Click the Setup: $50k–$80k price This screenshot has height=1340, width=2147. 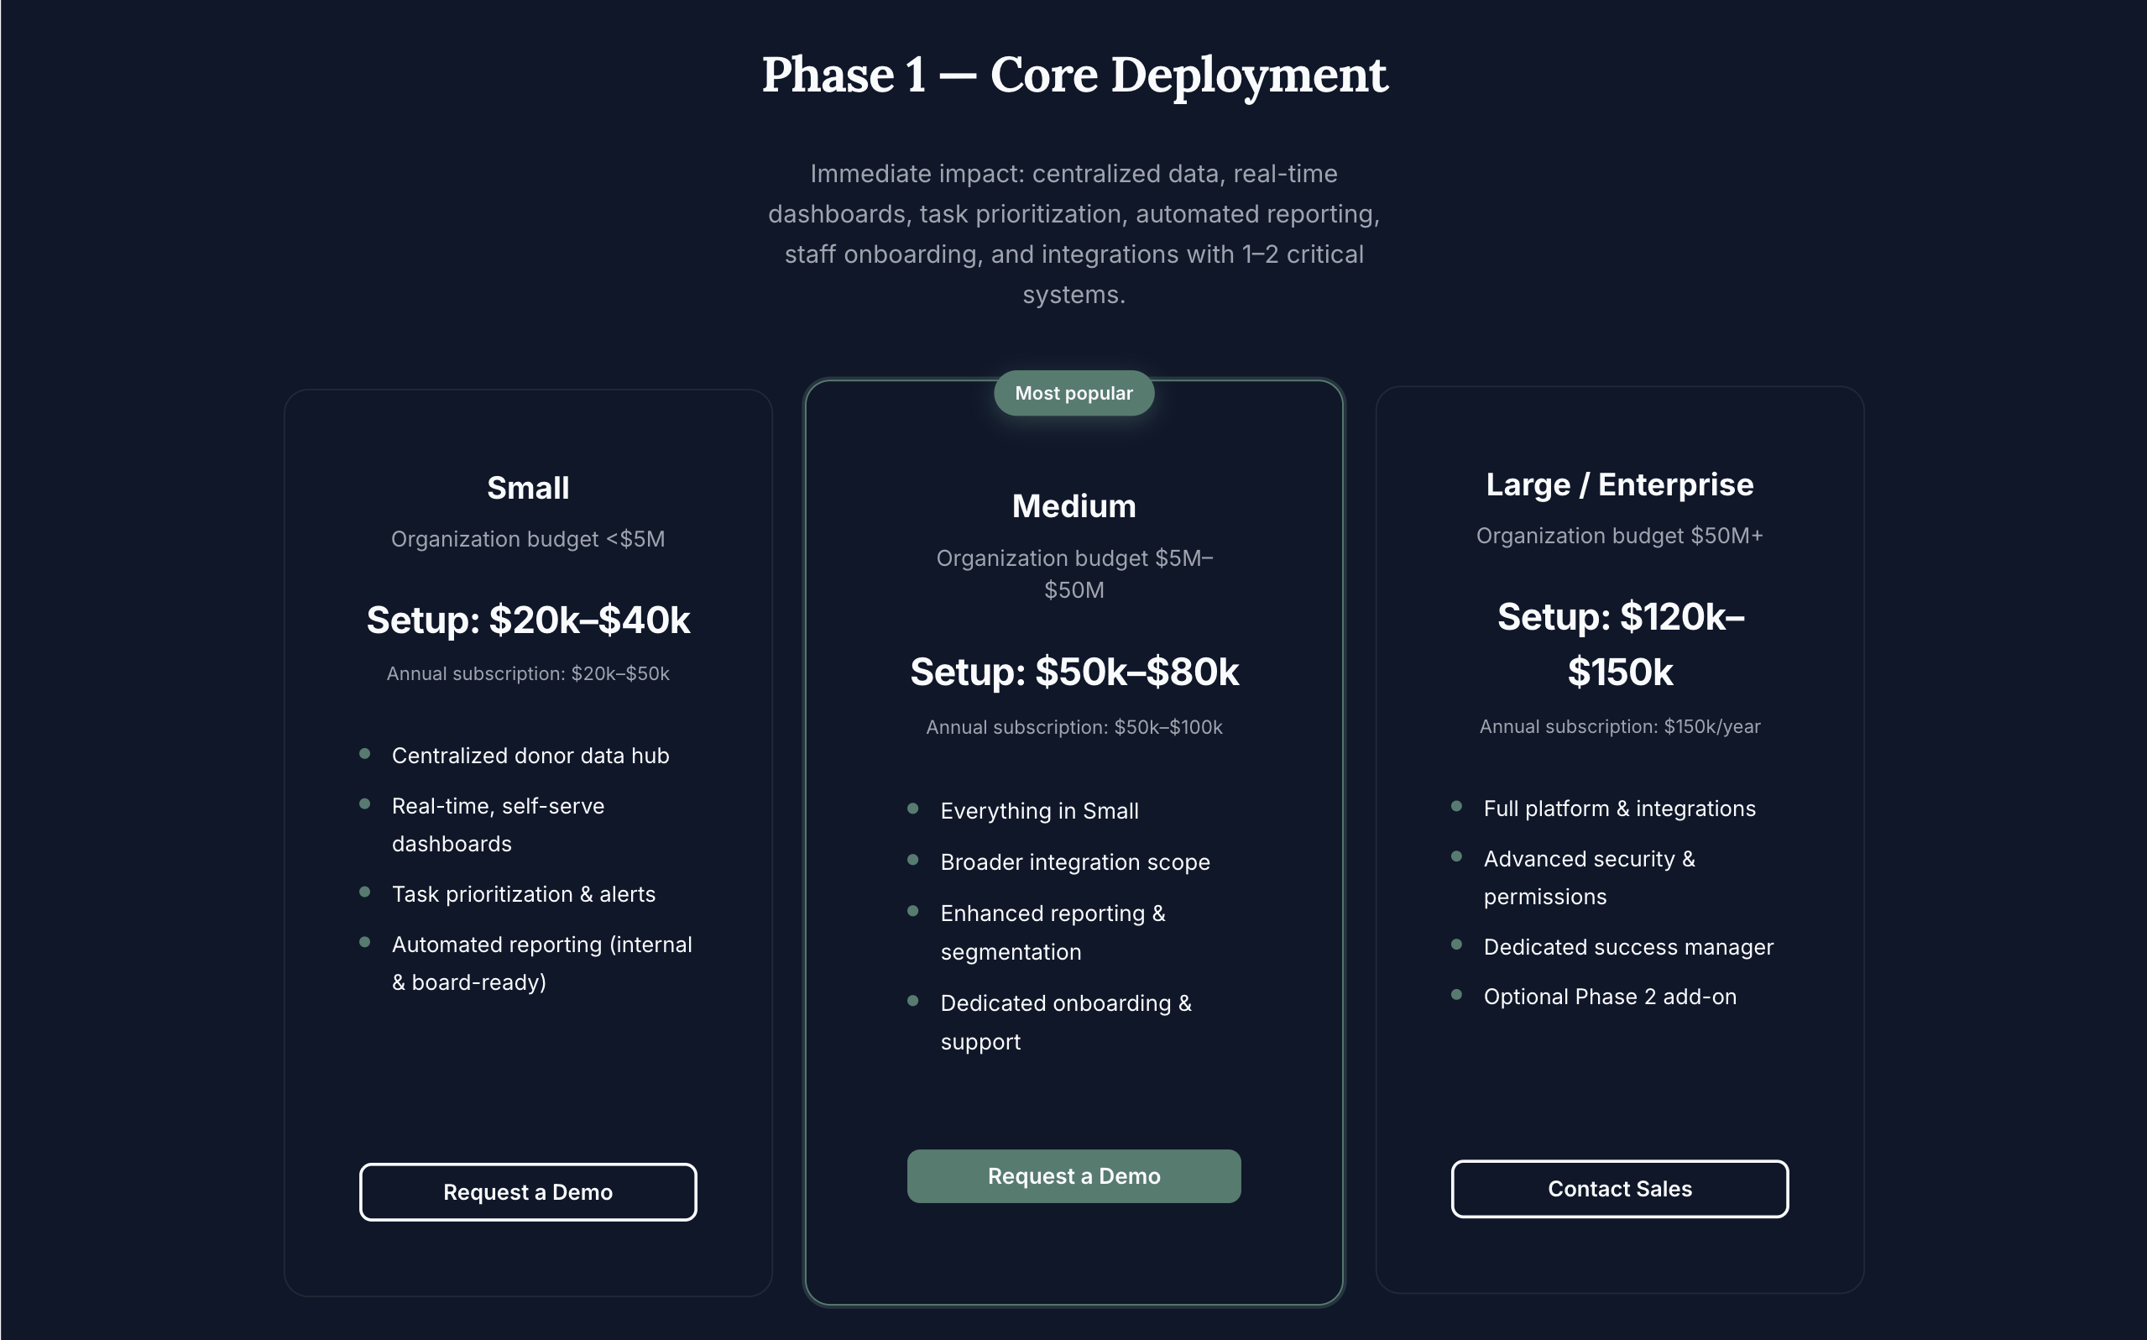pos(1073,672)
